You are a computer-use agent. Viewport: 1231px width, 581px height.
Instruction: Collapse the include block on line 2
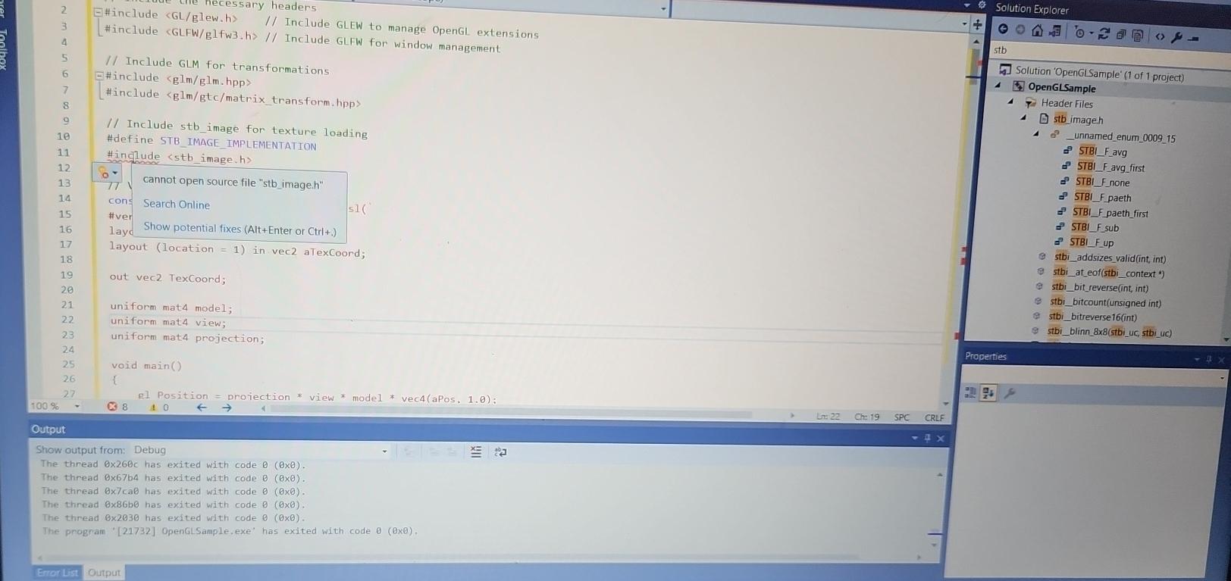pyautogui.click(x=99, y=13)
